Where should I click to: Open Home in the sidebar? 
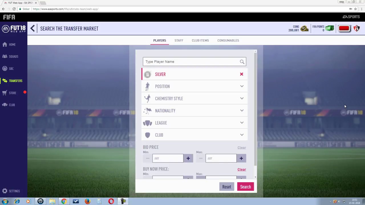9,45
